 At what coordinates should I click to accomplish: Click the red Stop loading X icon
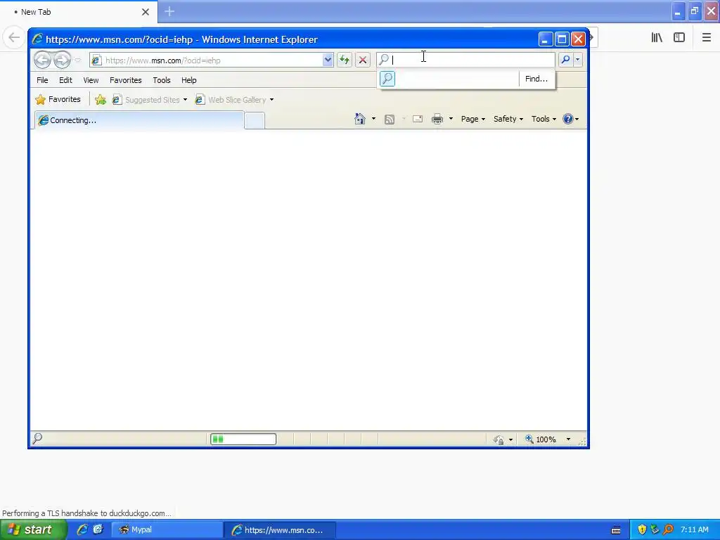point(363,60)
